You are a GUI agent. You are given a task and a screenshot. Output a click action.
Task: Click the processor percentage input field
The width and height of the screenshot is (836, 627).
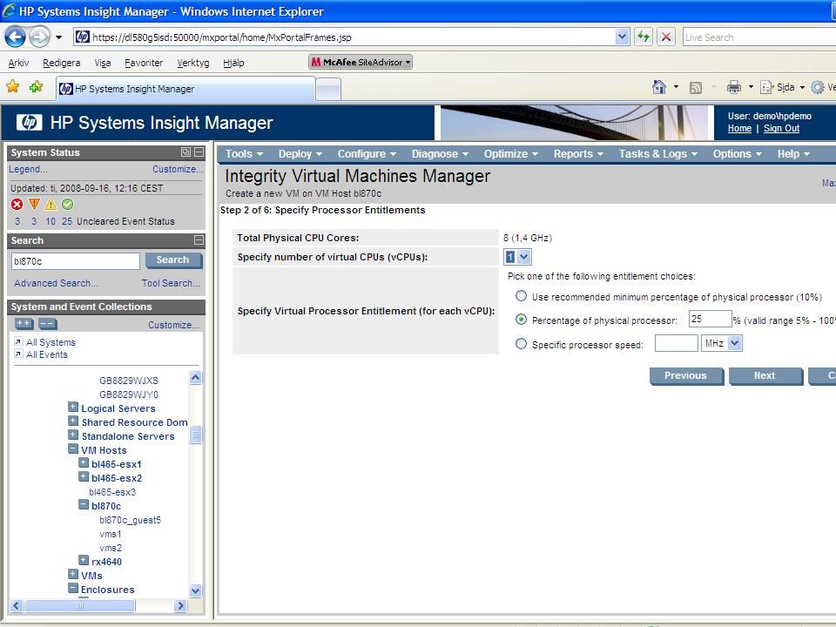point(710,319)
